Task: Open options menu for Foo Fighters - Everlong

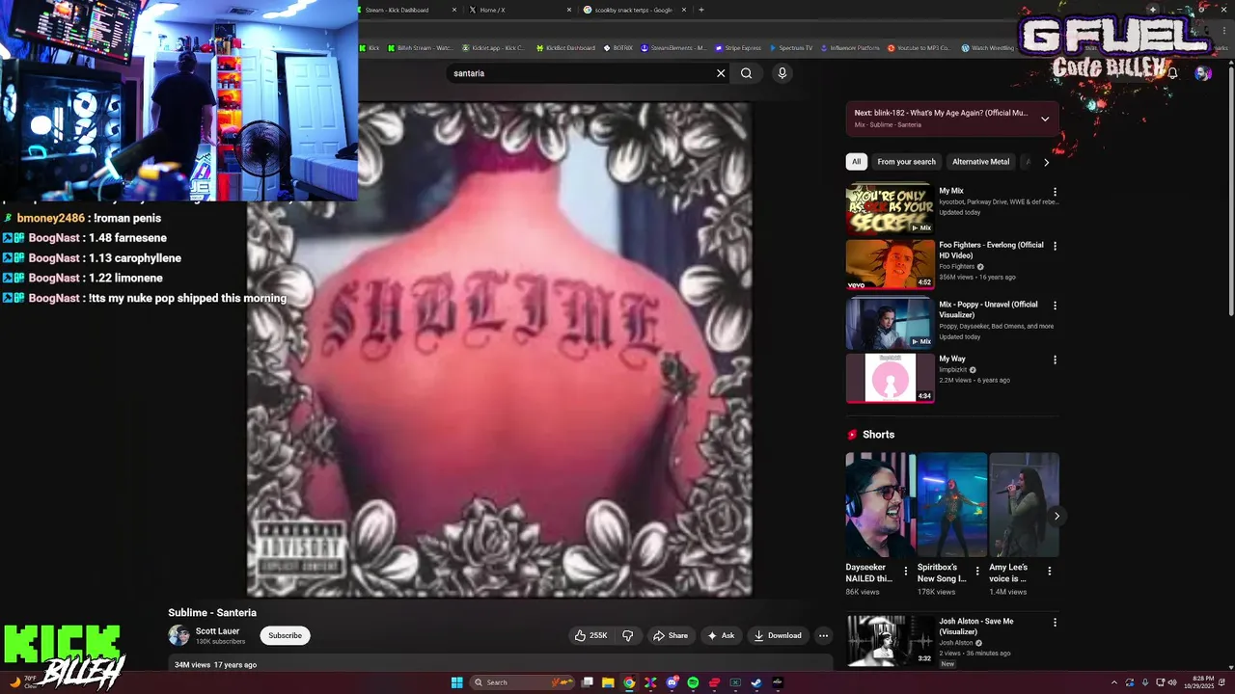Action: pyautogui.click(x=1055, y=246)
